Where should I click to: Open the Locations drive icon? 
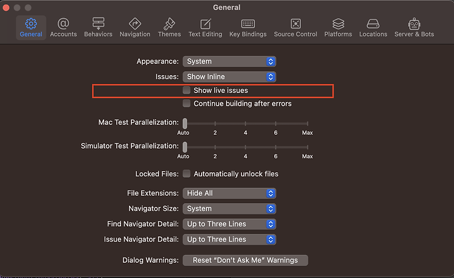(x=373, y=24)
